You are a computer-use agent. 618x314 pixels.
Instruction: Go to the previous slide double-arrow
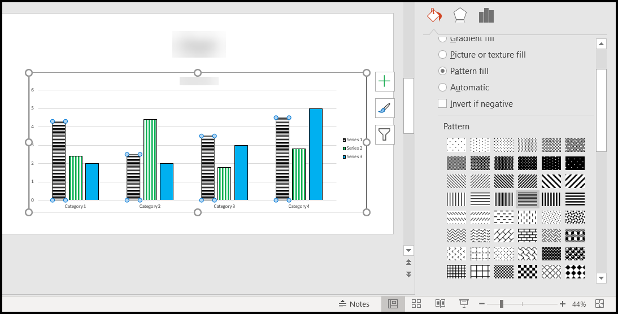(409, 263)
